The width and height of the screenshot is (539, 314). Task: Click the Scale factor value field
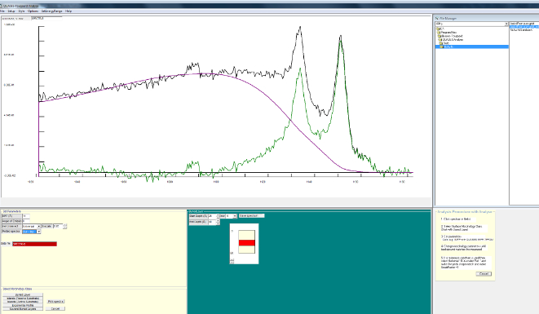click(58, 226)
